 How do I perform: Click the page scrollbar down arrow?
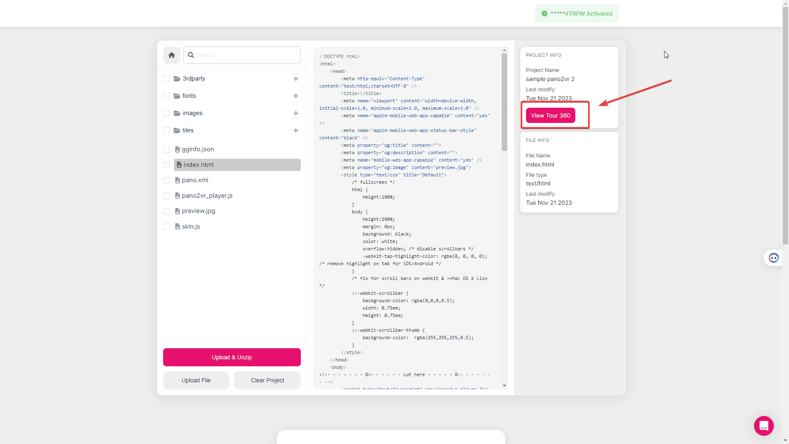click(786, 441)
